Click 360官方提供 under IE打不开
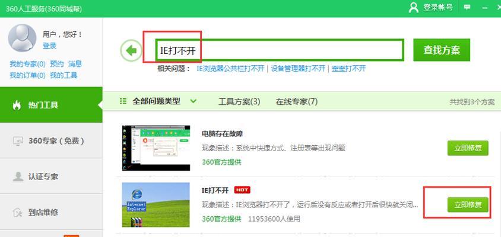501x237 pixels. (222, 219)
